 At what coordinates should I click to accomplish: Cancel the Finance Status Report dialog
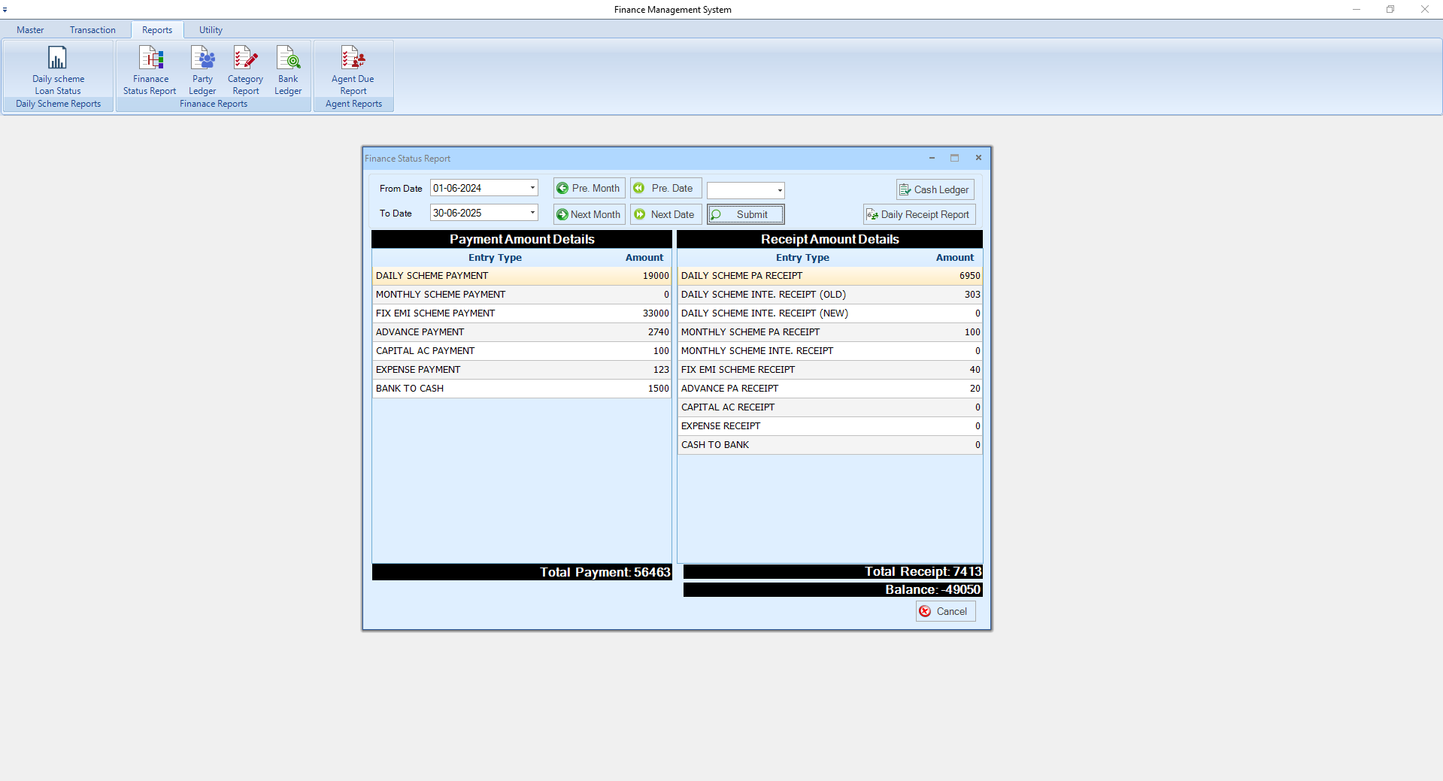pyautogui.click(x=945, y=612)
